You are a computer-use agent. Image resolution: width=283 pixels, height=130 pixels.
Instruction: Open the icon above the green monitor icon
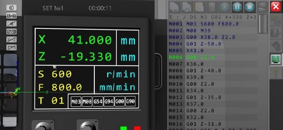(x=276, y=46)
